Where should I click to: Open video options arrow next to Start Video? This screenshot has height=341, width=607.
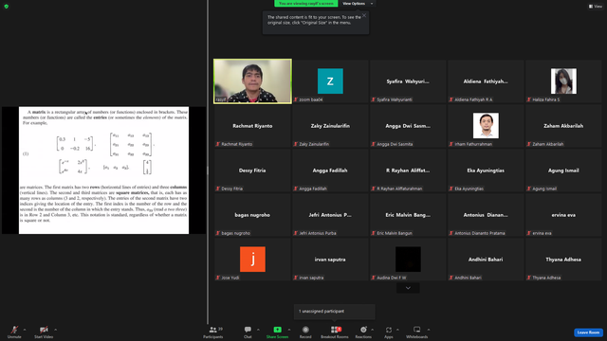[x=56, y=330]
